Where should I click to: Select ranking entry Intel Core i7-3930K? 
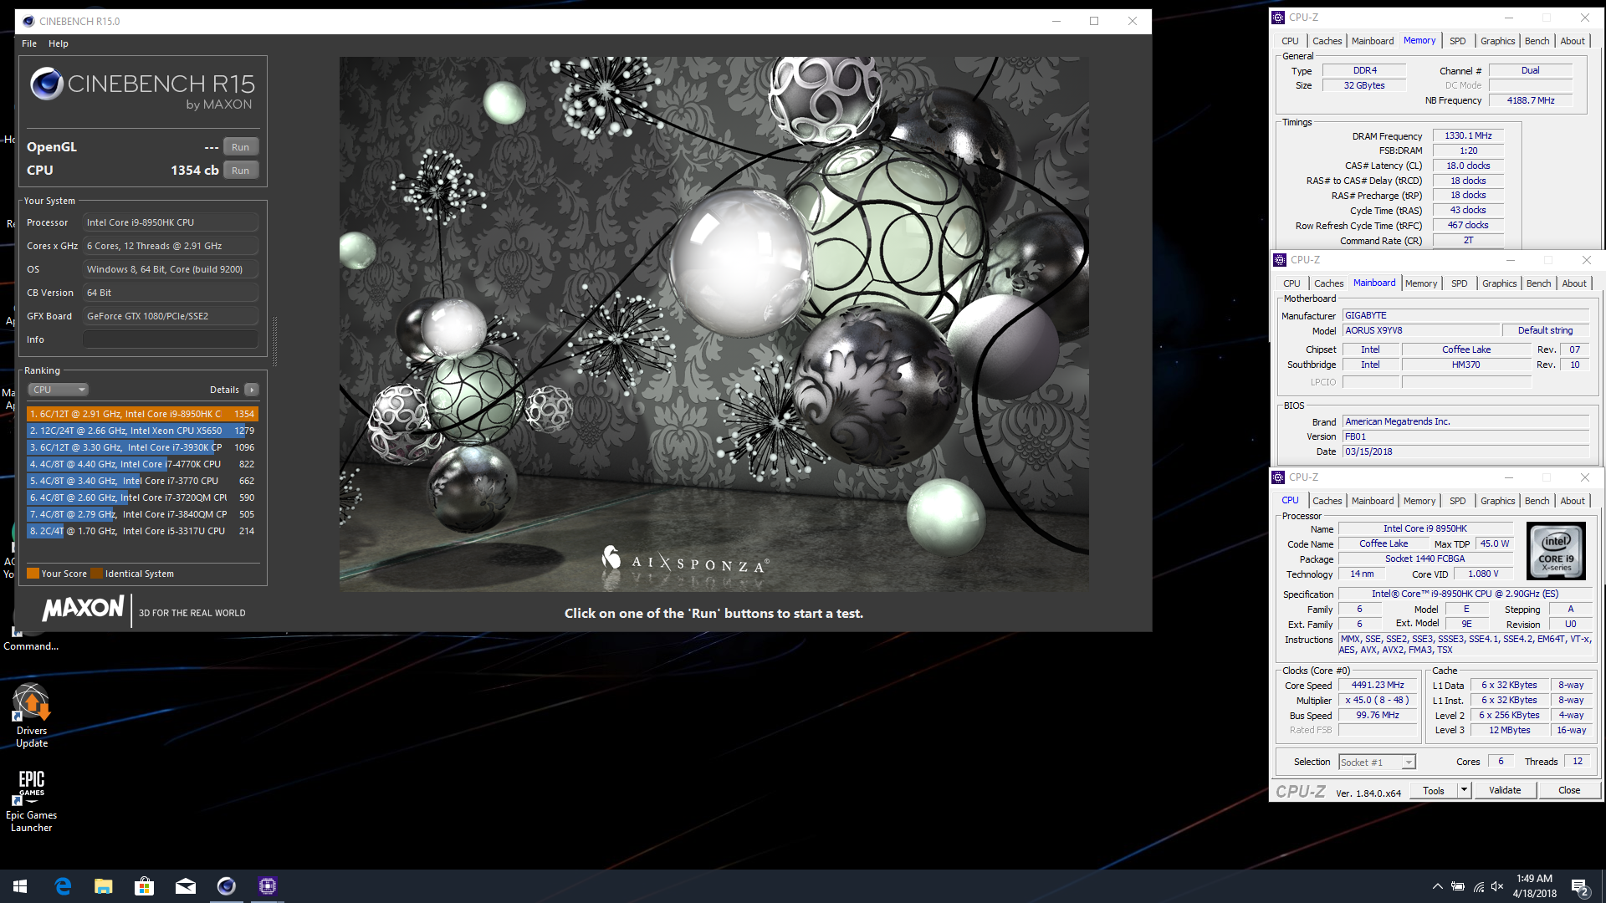tap(142, 447)
